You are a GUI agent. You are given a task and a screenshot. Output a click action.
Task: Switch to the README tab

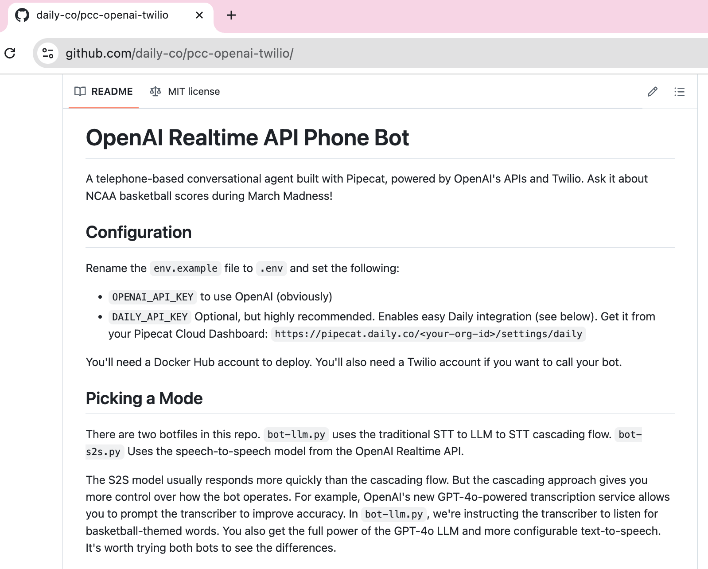[104, 91]
